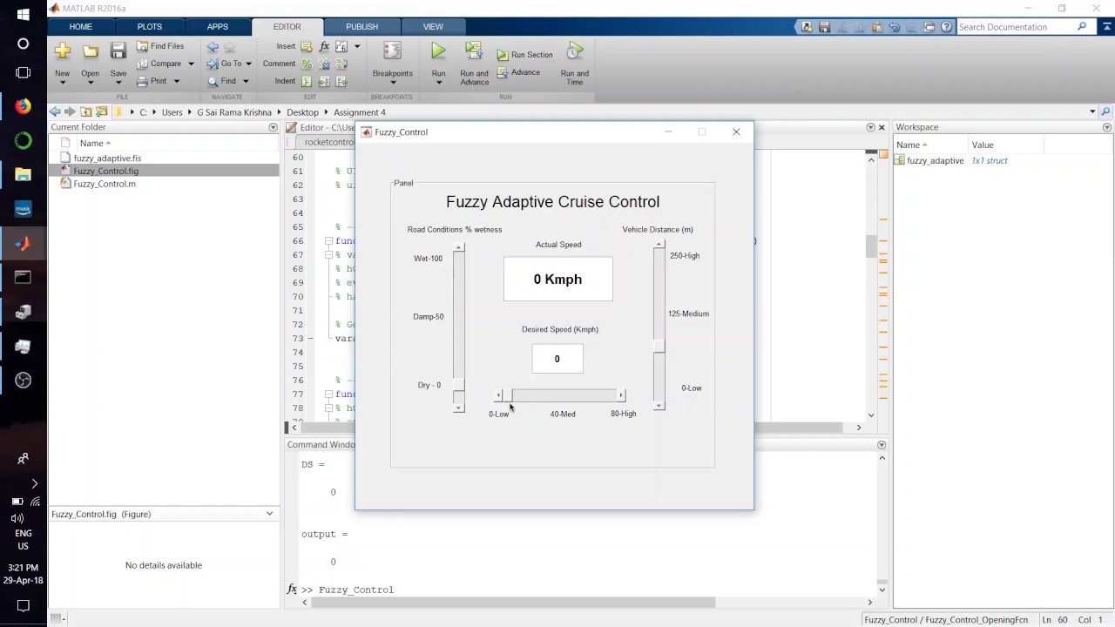Click the Firefox icon in Windows taskbar
The width and height of the screenshot is (1115, 627).
point(24,106)
